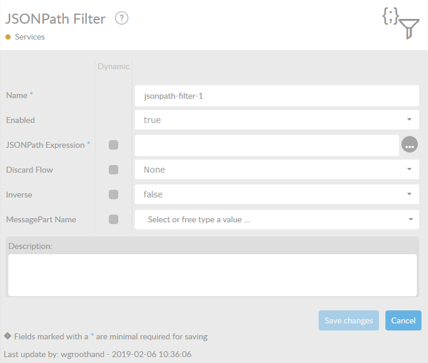Click the help question mark icon
The width and height of the screenshot is (428, 363).
tap(122, 18)
